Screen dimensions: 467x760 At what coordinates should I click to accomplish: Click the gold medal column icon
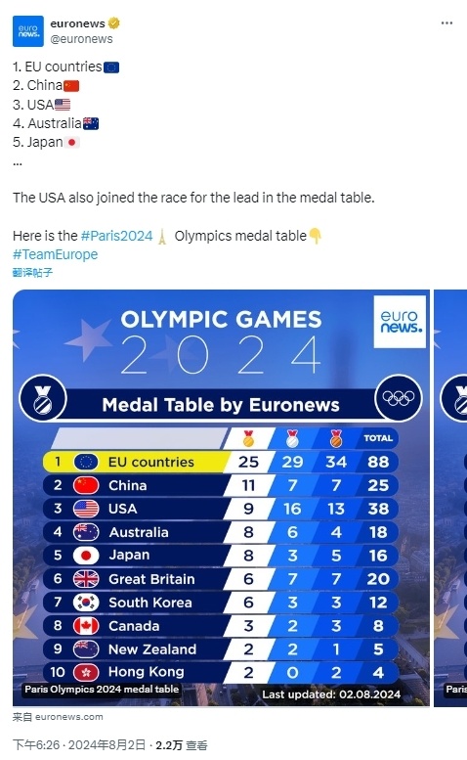(248, 438)
